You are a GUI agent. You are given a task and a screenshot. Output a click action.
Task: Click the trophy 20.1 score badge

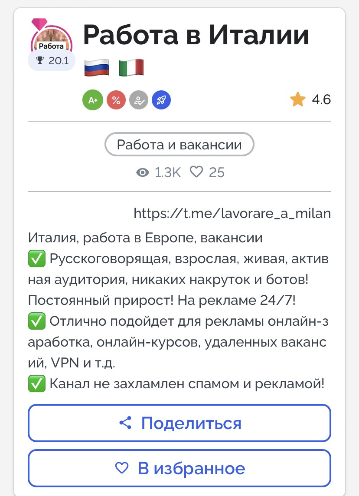[x=52, y=61]
